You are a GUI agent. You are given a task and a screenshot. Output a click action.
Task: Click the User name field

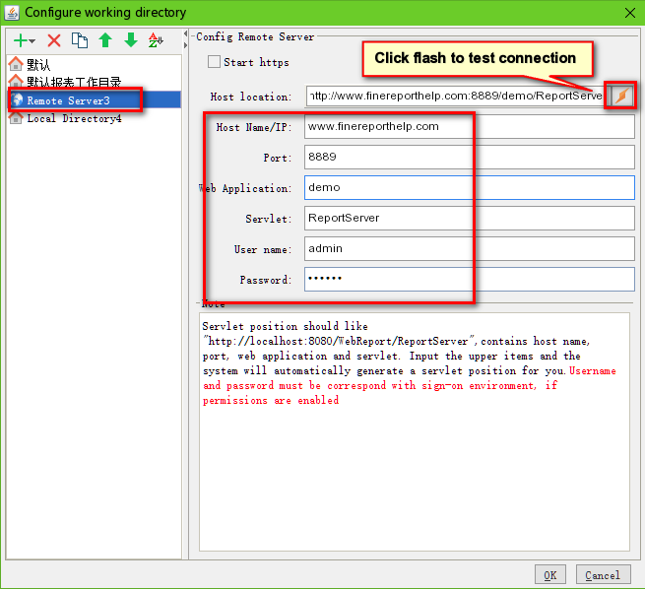(470, 248)
